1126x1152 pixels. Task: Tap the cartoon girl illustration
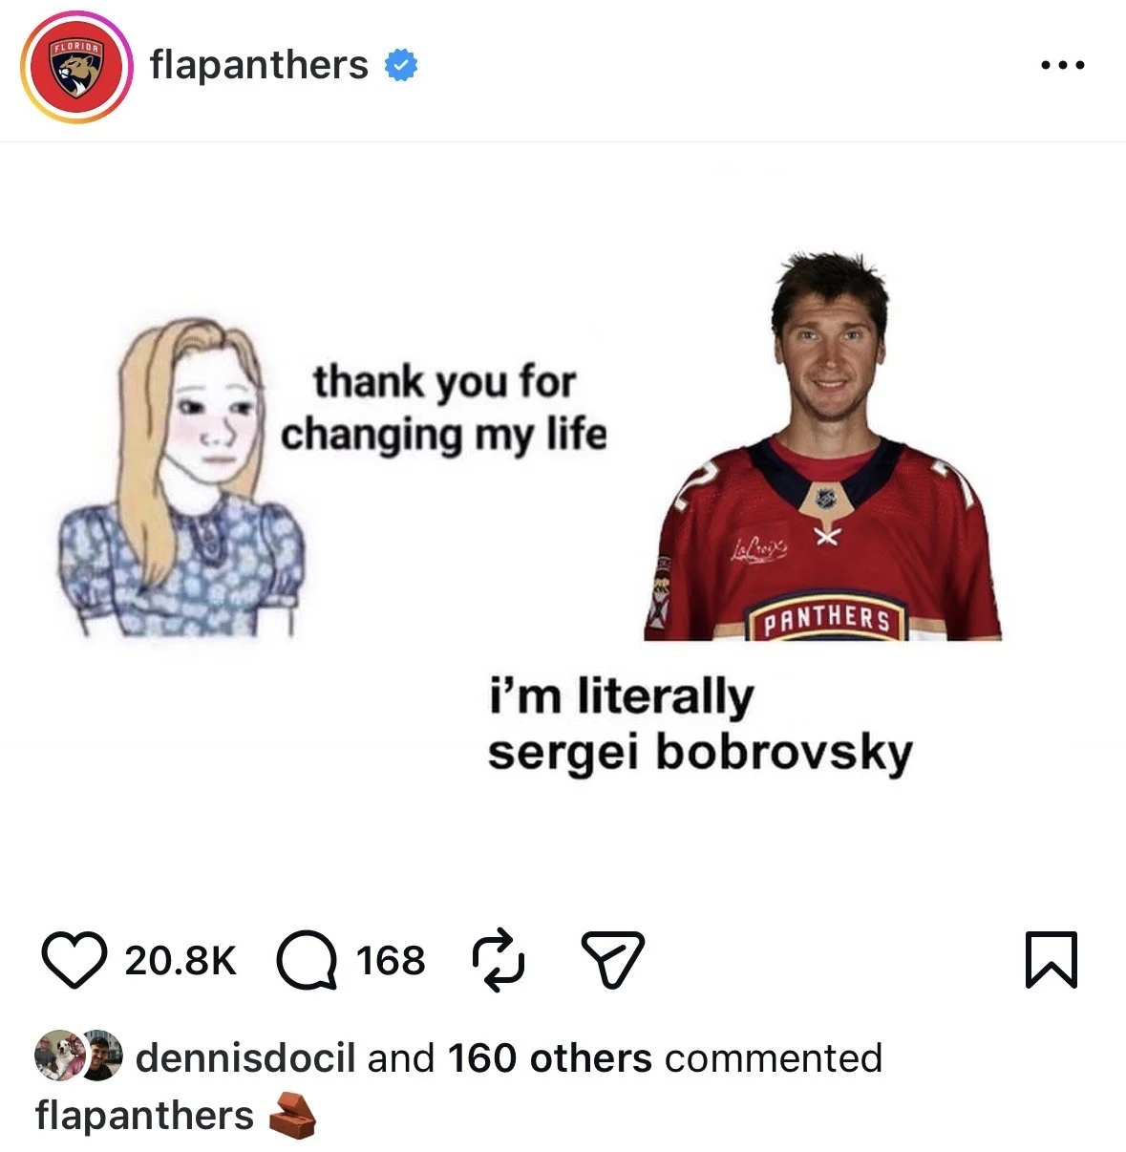point(181,477)
